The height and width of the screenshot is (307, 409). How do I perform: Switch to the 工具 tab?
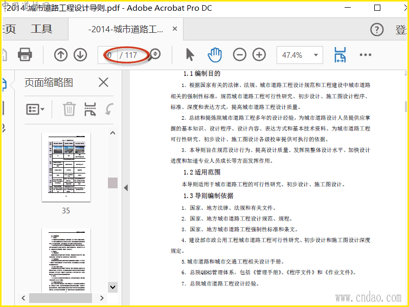coord(42,29)
